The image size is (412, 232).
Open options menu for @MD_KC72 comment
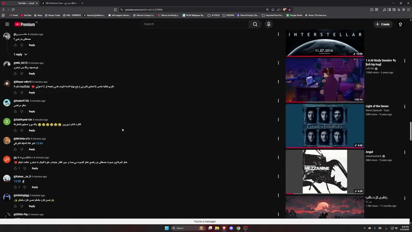[278, 63]
